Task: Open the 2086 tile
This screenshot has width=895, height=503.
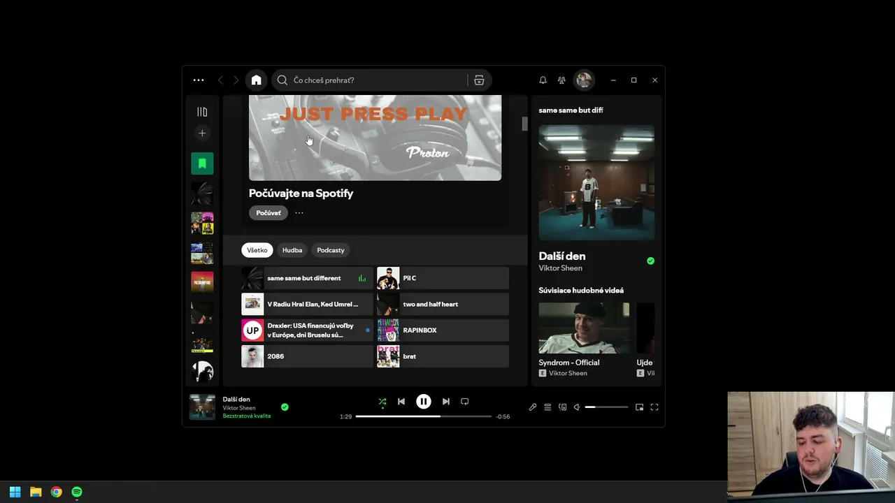Action: [307, 356]
